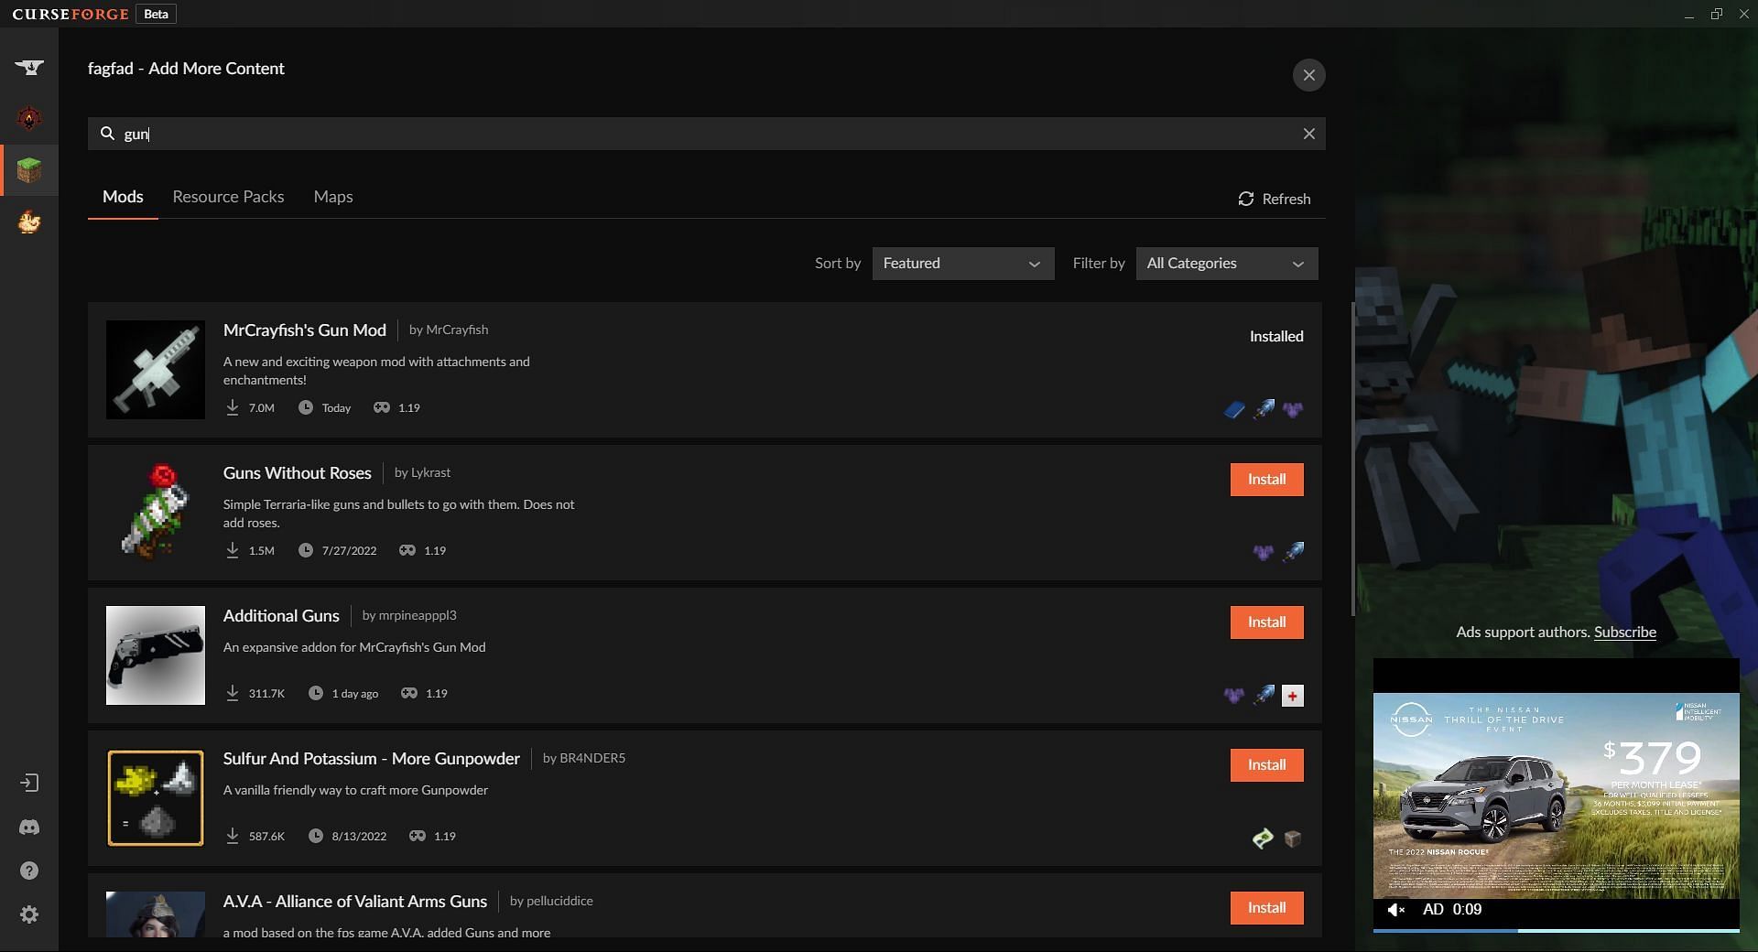Clear the search field with X
Image resolution: width=1758 pixels, height=952 pixels.
click(1309, 134)
